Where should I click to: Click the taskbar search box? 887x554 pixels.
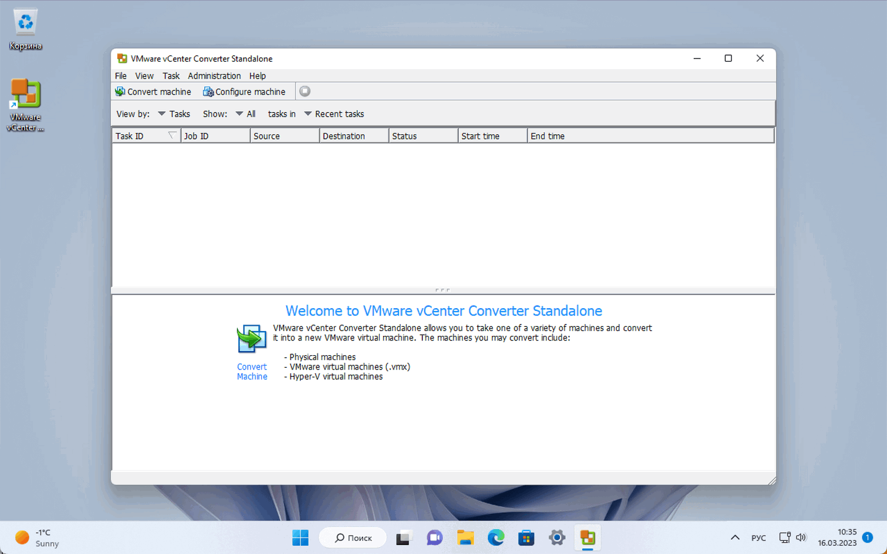353,537
